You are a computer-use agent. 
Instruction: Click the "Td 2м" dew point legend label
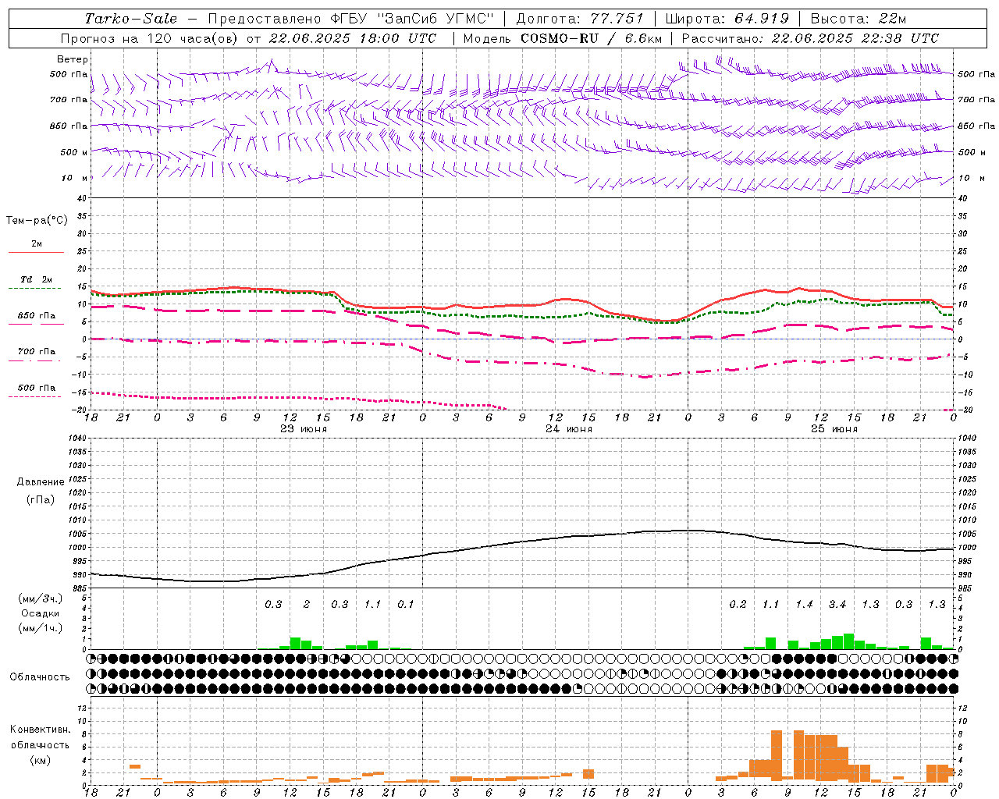coord(37,279)
